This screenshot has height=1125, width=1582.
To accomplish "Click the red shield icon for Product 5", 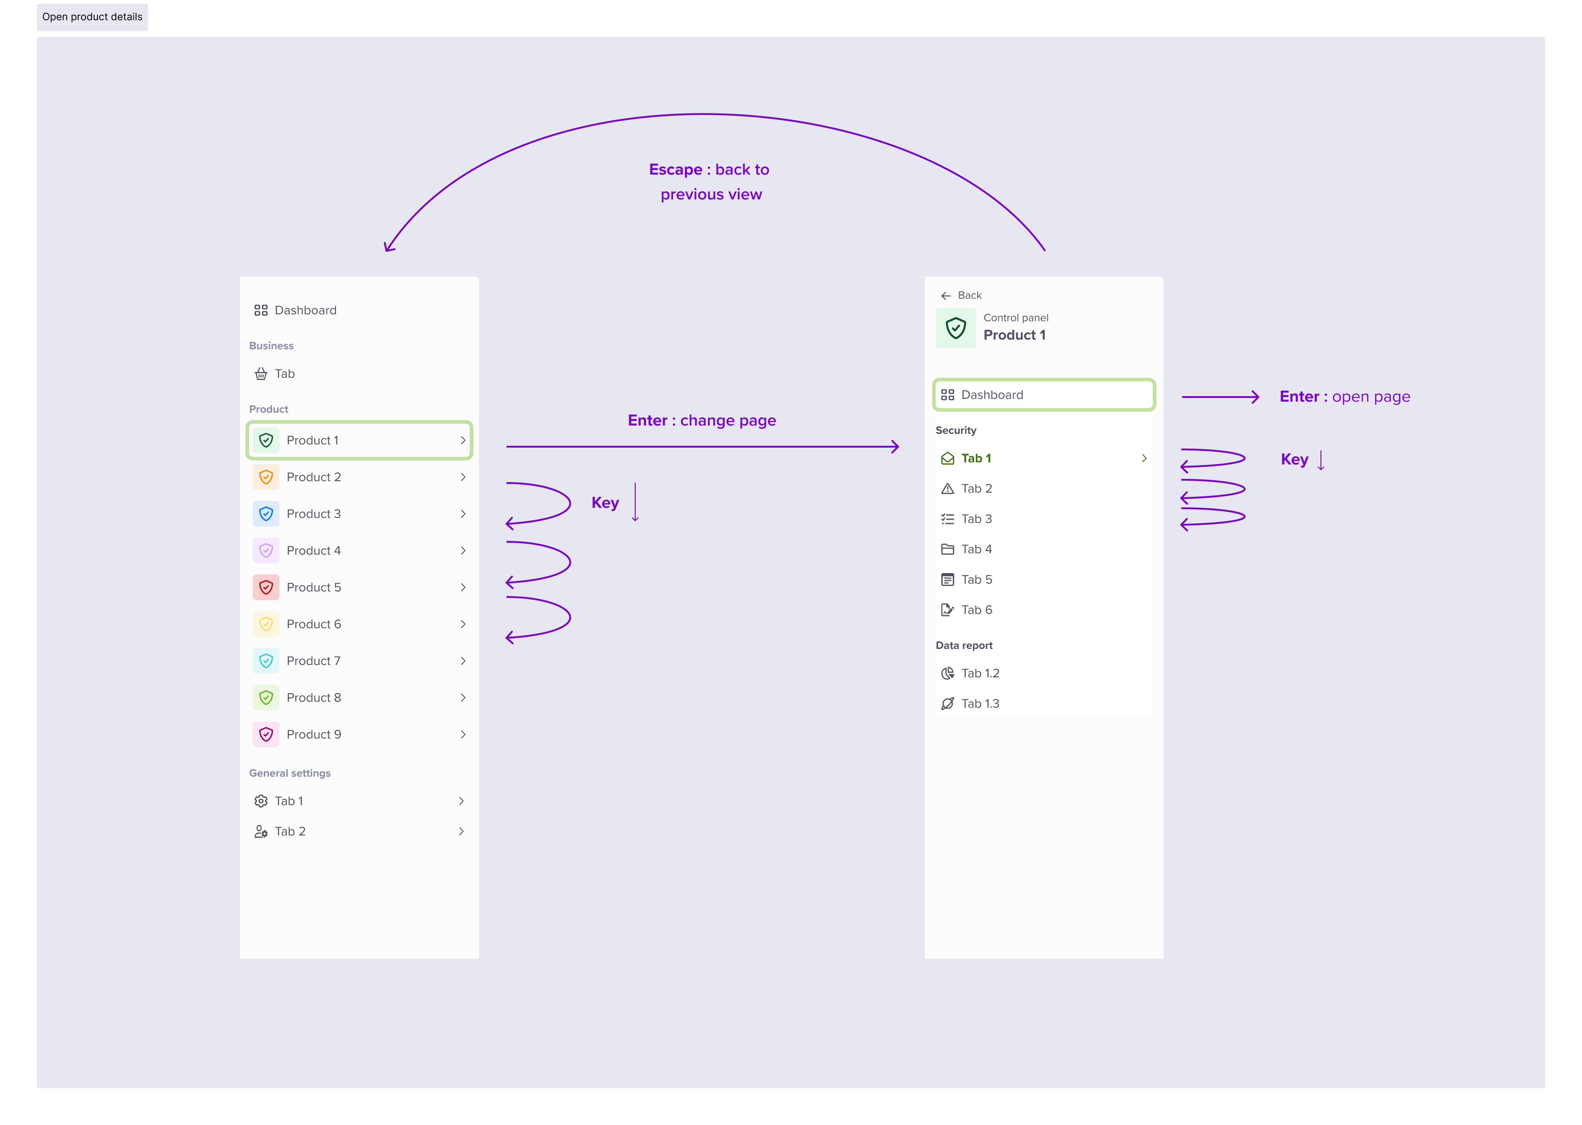I will coord(266,587).
